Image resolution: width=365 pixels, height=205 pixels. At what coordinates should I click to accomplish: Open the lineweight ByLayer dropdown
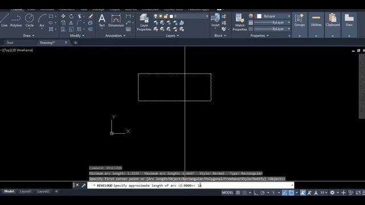pos(272,23)
